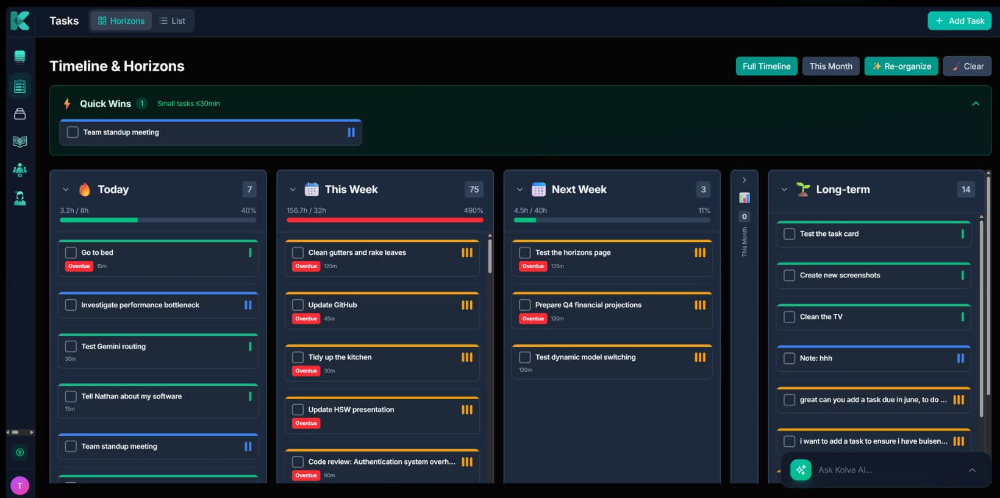
Task: Expand the This Month collapsed column
Action: (x=745, y=180)
